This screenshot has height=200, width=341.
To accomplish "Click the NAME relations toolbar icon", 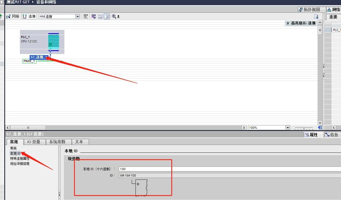I will (86, 16).
